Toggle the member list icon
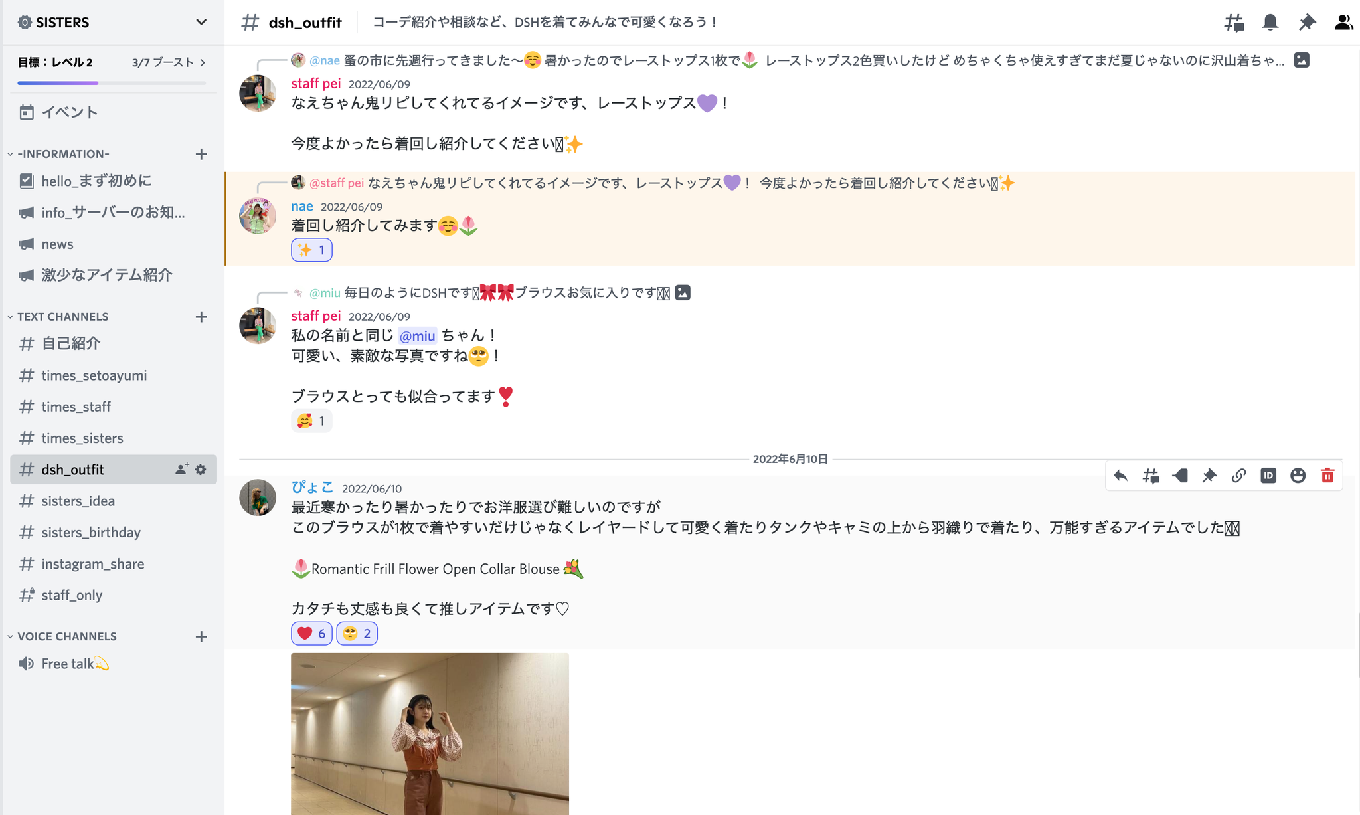Screen dimensions: 1360x815 point(1343,23)
